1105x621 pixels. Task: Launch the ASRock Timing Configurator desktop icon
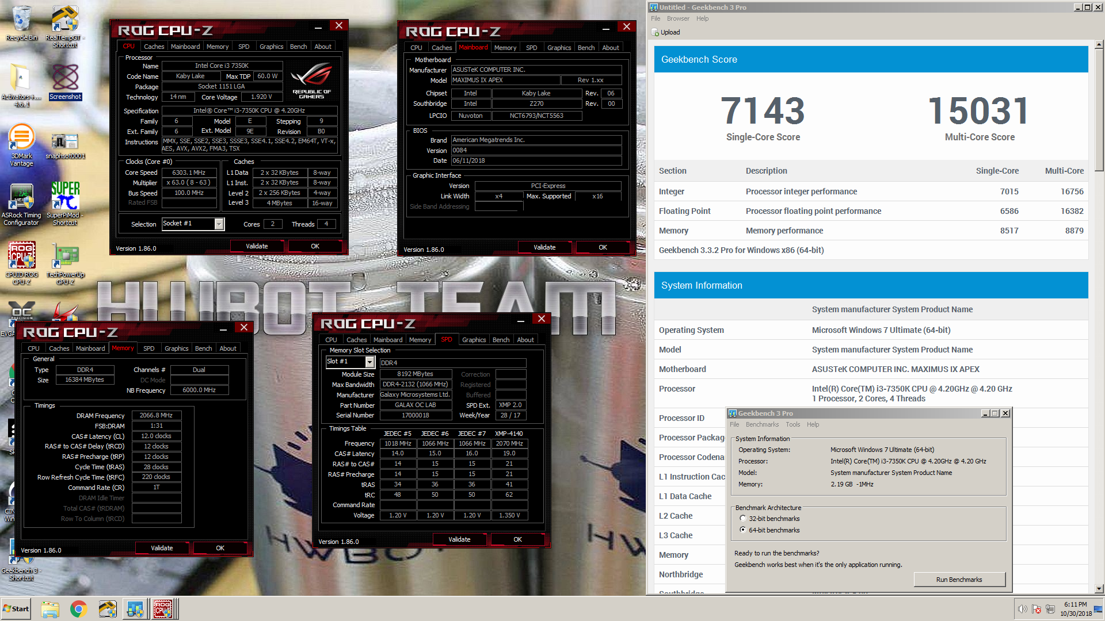click(21, 204)
